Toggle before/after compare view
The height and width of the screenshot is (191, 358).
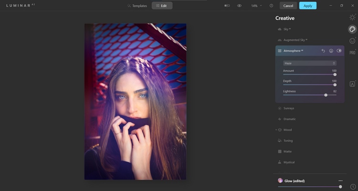[227, 6]
